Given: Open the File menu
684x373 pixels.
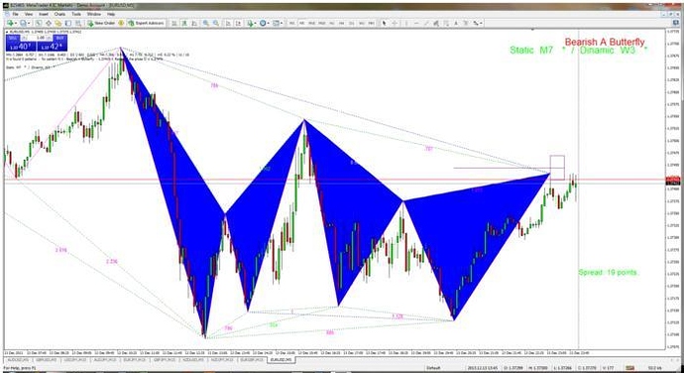Looking at the screenshot, I should pos(15,14).
